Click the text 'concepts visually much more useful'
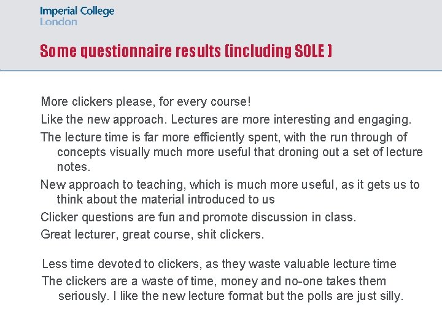The height and width of the screenshot is (332, 442). [x=153, y=152]
